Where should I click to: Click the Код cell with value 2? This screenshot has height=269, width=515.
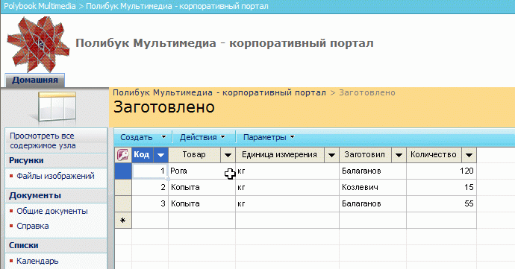click(x=150, y=187)
